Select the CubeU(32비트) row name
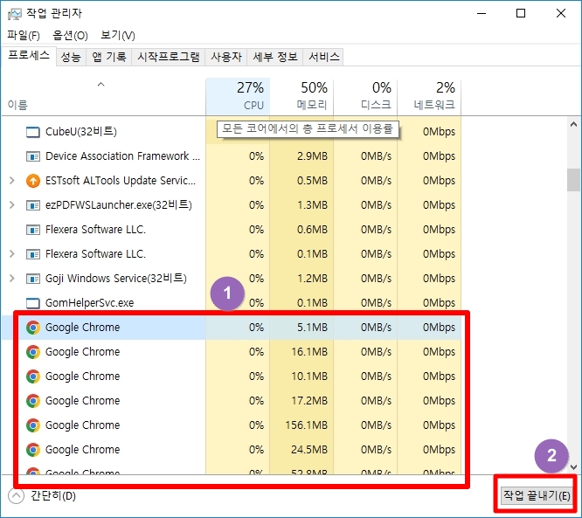This screenshot has height=518, width=582. [x=81, y=132]
